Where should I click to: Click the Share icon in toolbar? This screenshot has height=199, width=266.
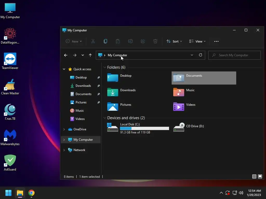pos(143,41)
